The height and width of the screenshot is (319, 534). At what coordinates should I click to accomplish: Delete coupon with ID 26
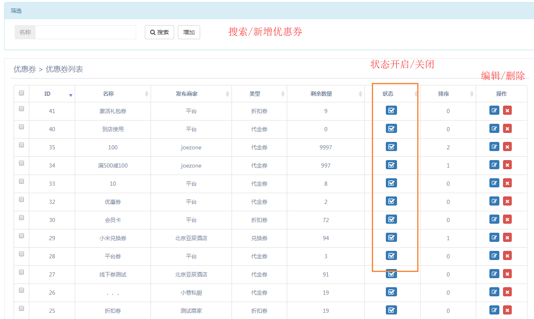point(507,292)
